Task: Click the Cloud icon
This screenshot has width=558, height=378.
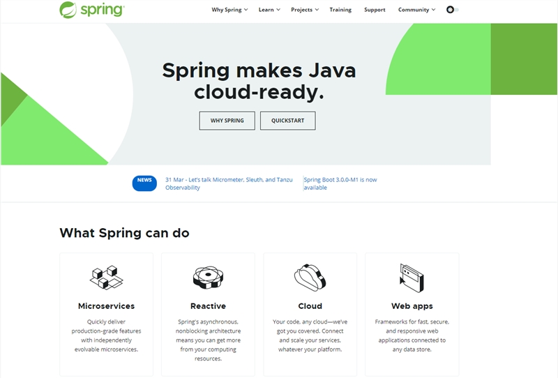Action: [x=310, y=278]
